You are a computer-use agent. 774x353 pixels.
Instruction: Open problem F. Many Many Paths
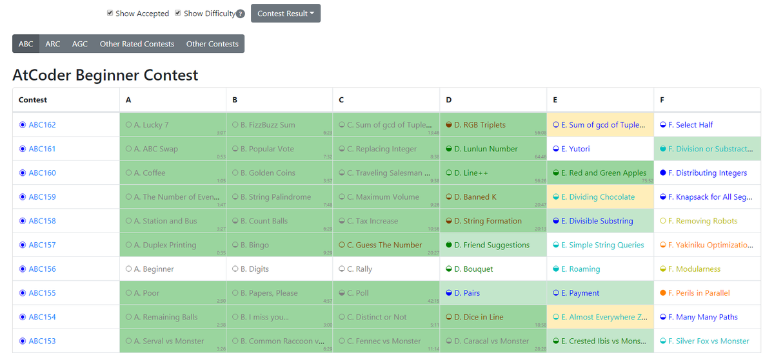(703, 317)
